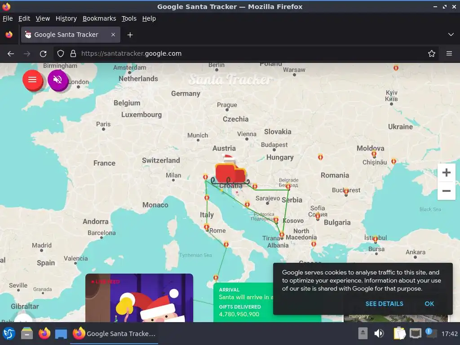Click SEE DETAILS in cookie notice

[x=385, y=304]
